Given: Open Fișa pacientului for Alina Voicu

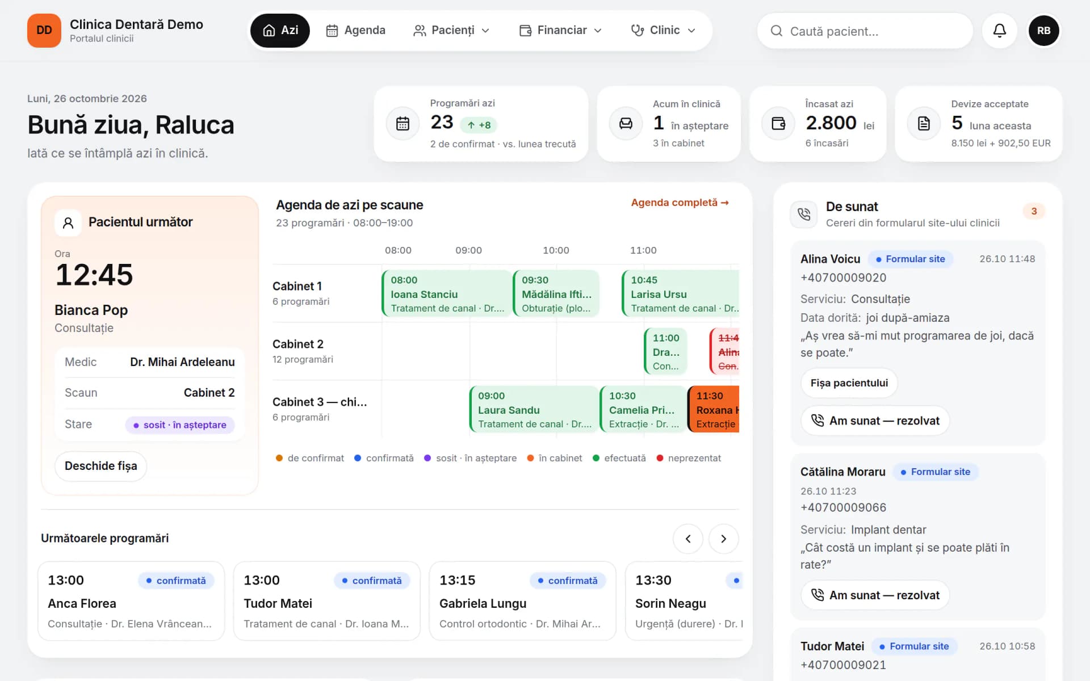Looking at the screenshot, I should pyautogui.click(x=849, y=383).
